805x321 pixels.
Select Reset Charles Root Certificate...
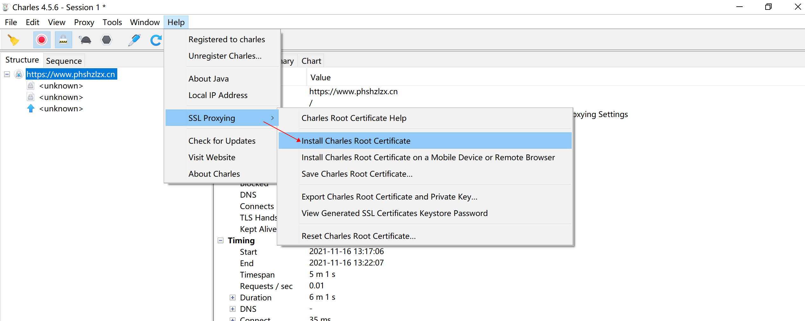click(x=425, y=236)
